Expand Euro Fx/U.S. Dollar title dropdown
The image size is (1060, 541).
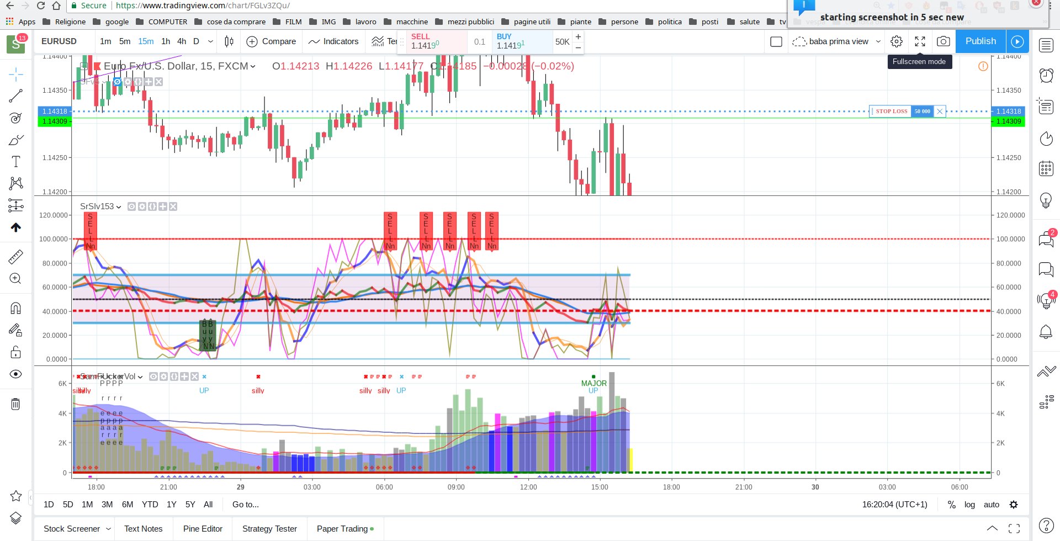pyautogui.click(x=253, y=66)
